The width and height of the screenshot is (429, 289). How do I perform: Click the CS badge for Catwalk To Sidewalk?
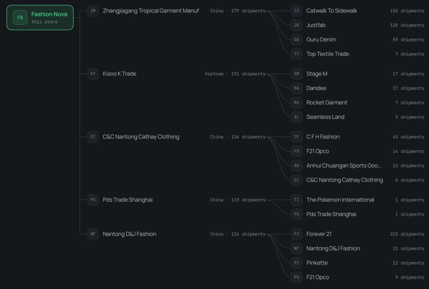coord(297,11)
